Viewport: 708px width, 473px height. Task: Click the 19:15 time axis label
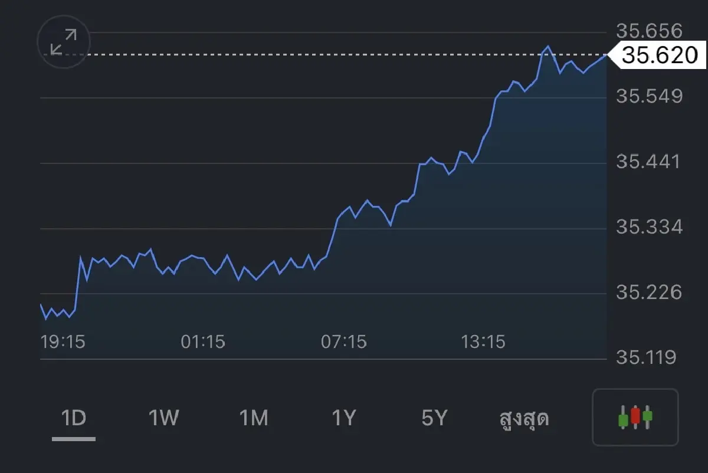(x=63, y=341)
